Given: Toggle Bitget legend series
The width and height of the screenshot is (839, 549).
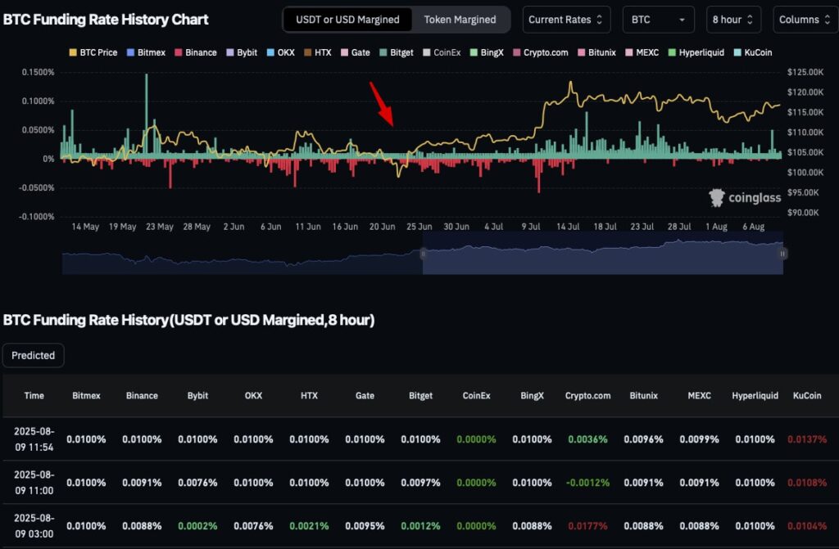Looking at the screenshot, I should (x=397, y=52).
